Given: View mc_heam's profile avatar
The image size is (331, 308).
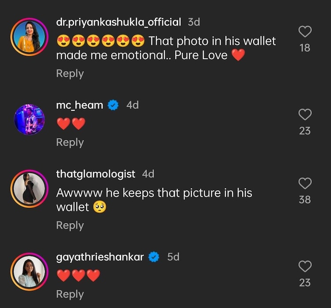Looking at the screenshot, I should (30, 119).
